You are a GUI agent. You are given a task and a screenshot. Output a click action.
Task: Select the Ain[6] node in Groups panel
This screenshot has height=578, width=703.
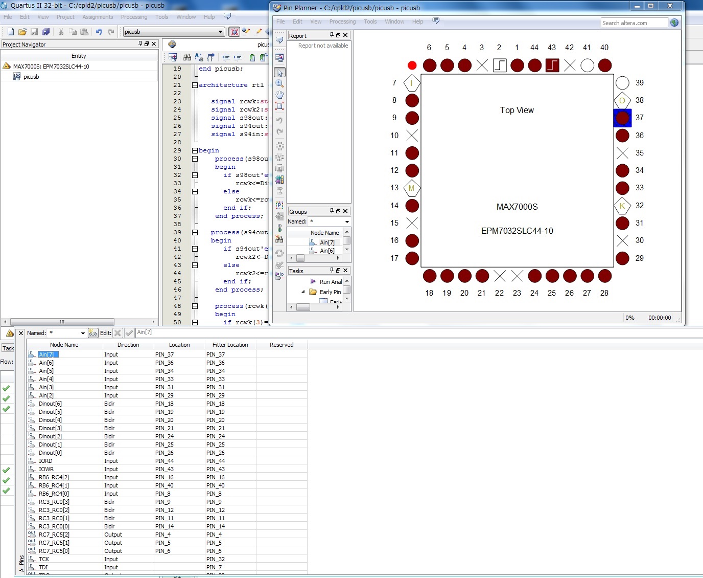tap(327, 251)
